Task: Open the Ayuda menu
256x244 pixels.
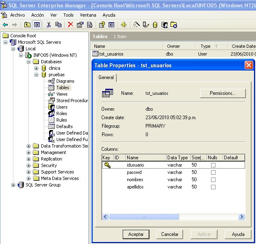Action: pyautogui.click(x=109, y=15)
